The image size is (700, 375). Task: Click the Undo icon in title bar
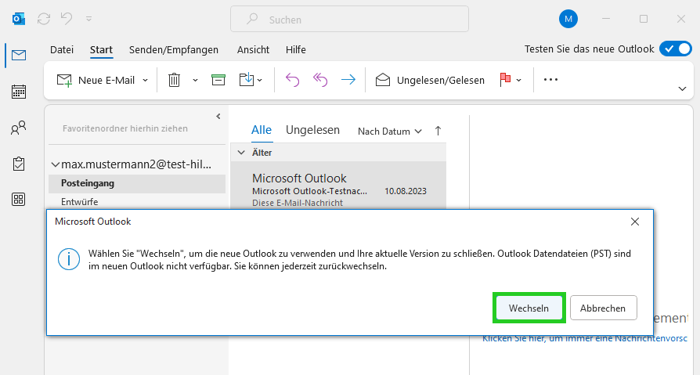(67, 19)
